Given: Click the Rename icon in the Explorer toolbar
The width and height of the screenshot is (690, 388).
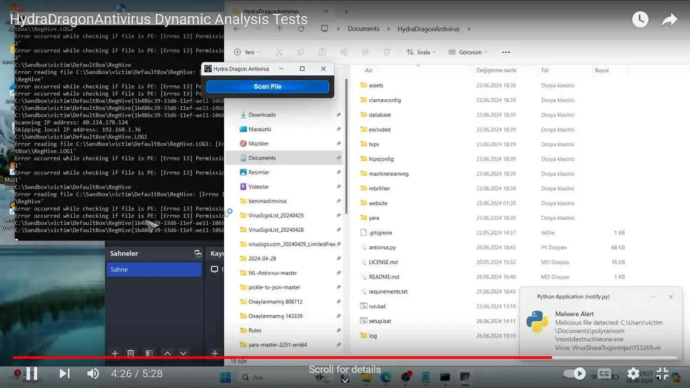Looking at the screenshot, I should (343, 52).
